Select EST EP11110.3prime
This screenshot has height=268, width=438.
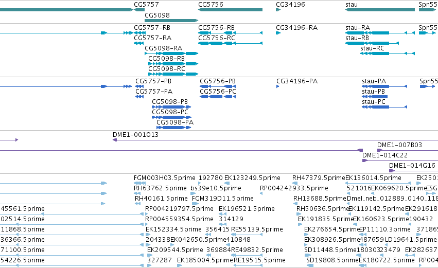click(384, 230)
